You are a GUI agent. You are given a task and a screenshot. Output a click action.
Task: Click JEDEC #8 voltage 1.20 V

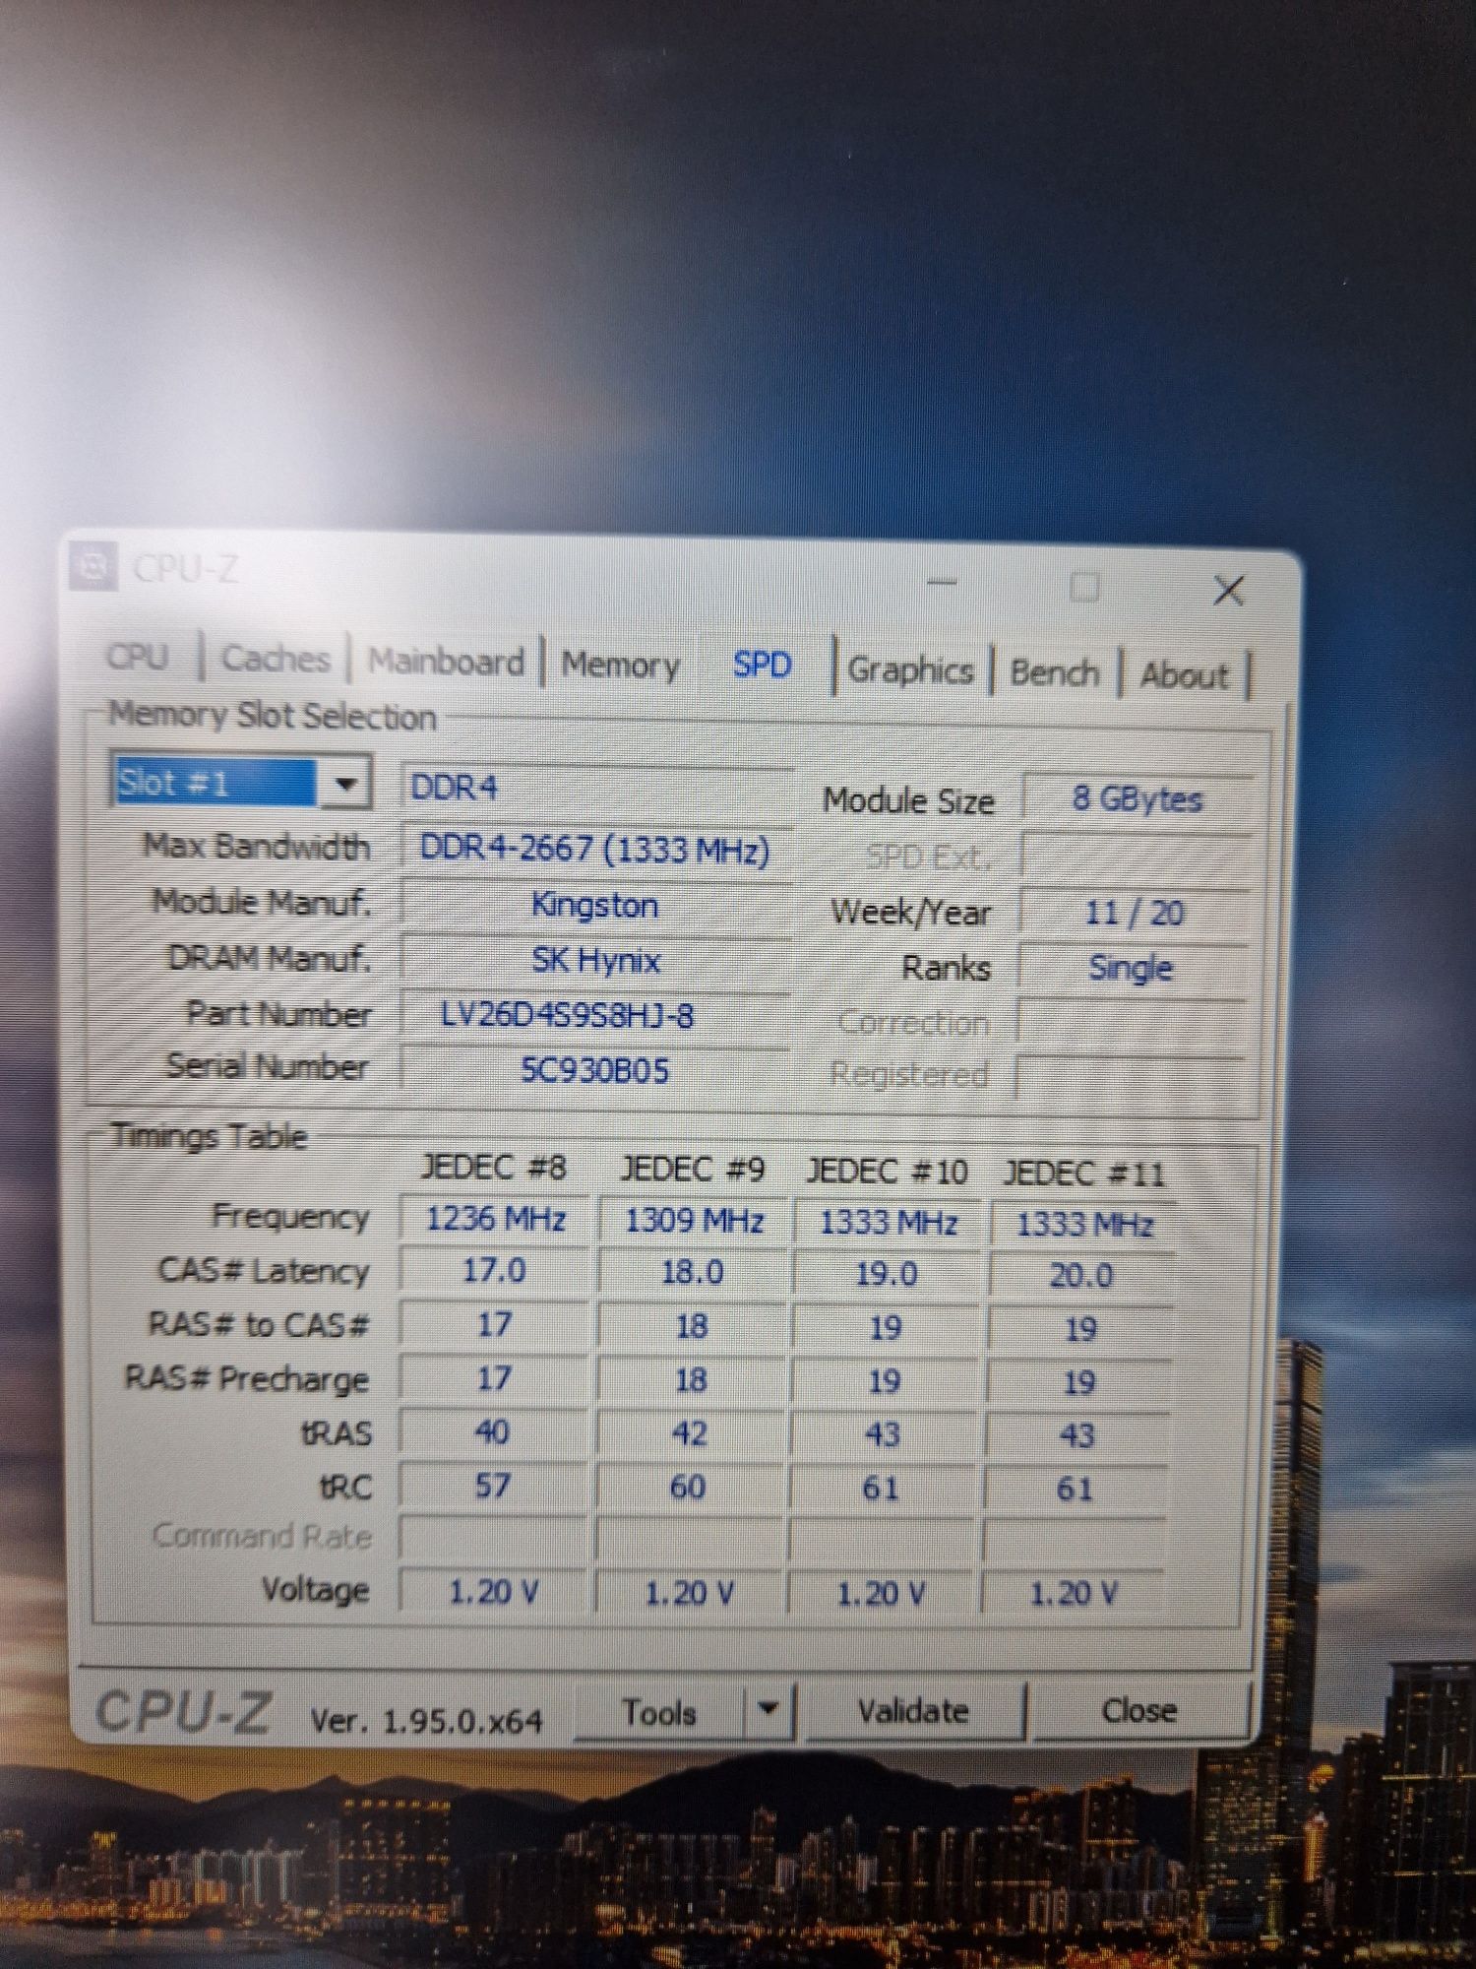pos(493,1592)
